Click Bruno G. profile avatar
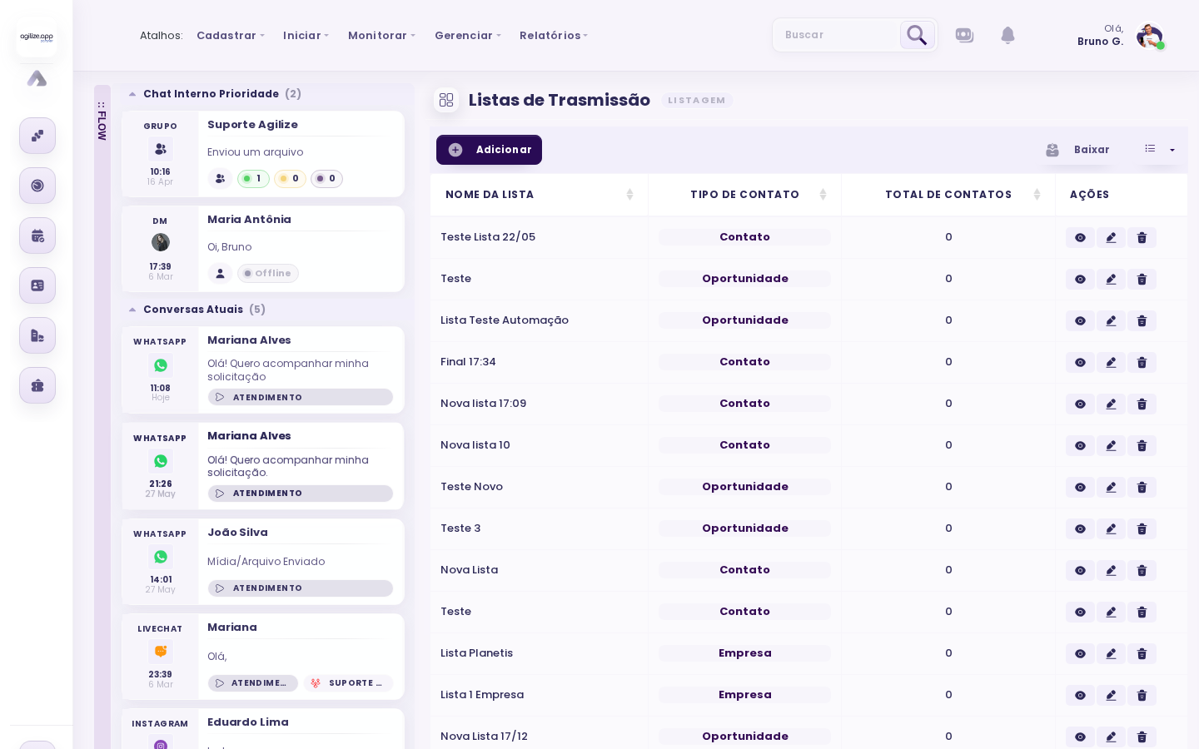1199x749 pixels. (x=1149, y=36)
